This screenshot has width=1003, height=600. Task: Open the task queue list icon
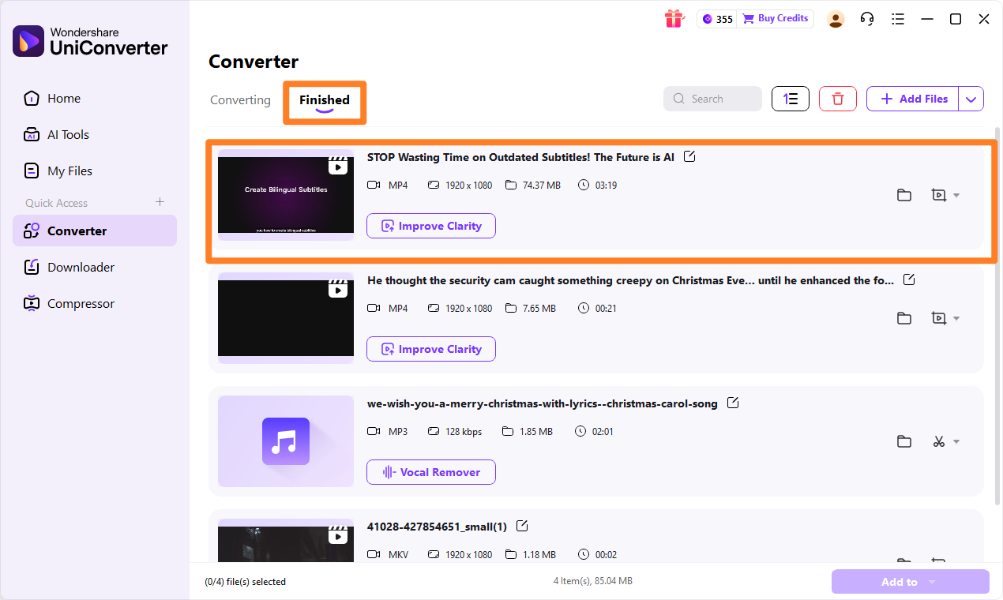point(898,18)
